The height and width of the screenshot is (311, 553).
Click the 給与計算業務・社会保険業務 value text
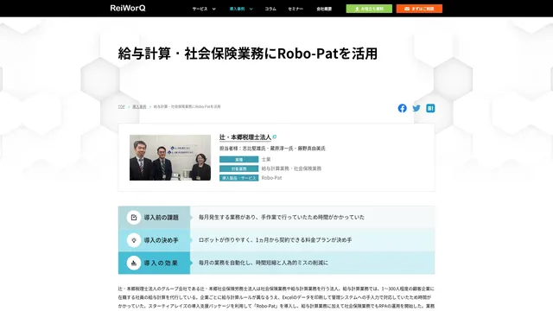(291, 168)
